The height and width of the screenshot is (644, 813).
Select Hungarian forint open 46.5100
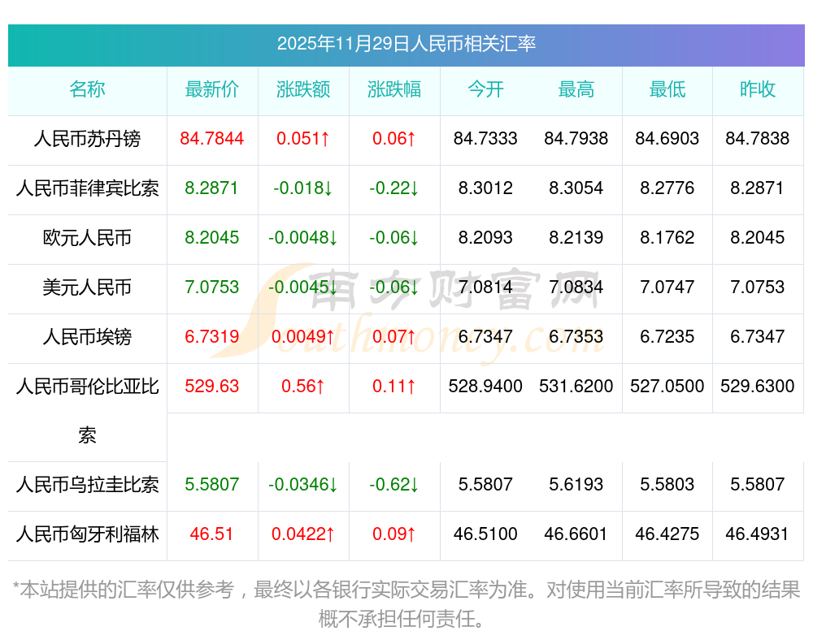coord(485,534)
